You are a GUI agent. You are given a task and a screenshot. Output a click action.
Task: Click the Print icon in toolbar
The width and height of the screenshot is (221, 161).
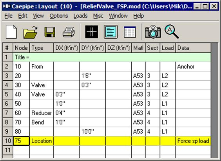(x=69, y=32)
